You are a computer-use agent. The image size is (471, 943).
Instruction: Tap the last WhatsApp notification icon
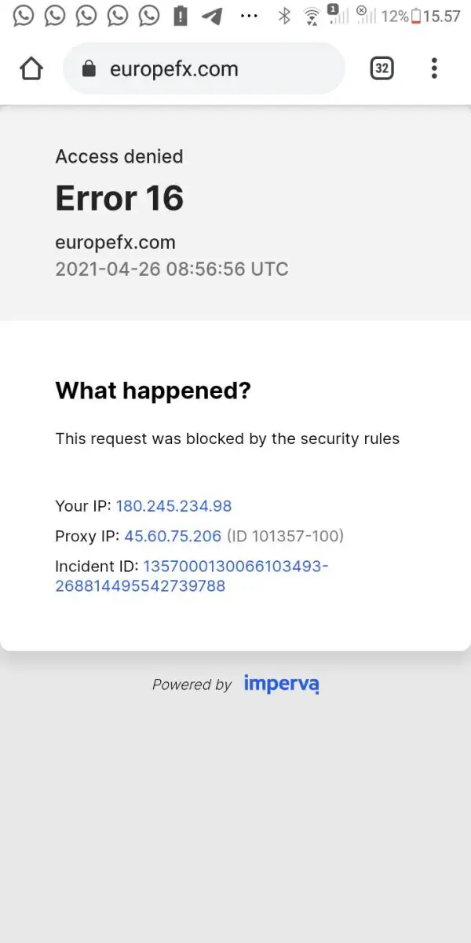click(x=148, y=16)
